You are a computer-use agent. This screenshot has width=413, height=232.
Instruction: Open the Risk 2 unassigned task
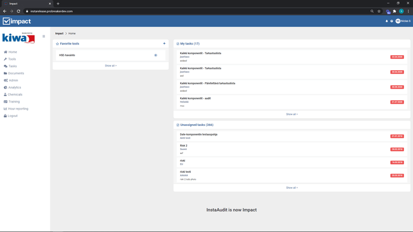pyautogui.click(x=292, y=149)
